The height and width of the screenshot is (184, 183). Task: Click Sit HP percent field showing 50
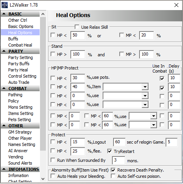pos(78,35)
